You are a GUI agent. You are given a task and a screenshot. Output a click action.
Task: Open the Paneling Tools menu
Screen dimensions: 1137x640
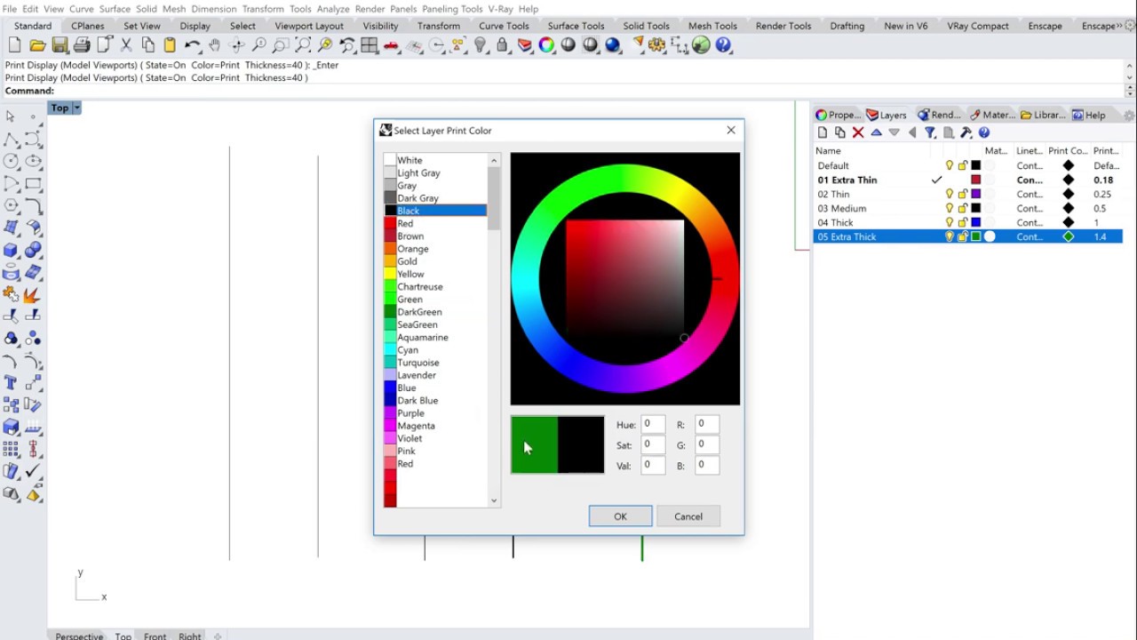click(452, 9)
